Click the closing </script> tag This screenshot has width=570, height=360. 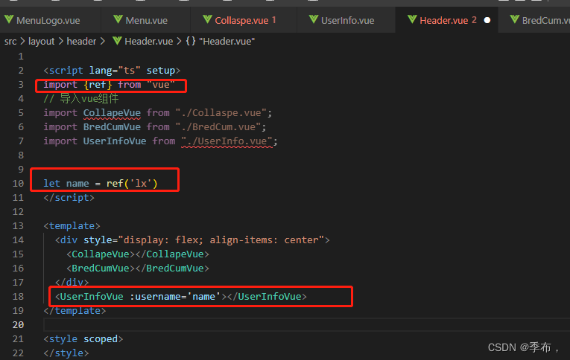click(69, 198)
